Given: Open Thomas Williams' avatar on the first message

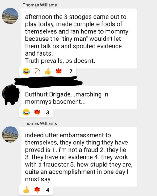Looking at the screenshot, I should tap(10, 16).
